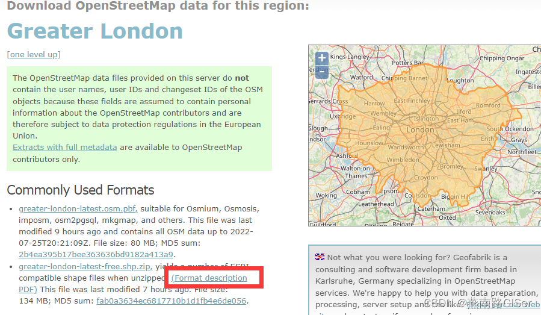
Task: Click 'Croydon' label on the map
Action: click(426, 178)
